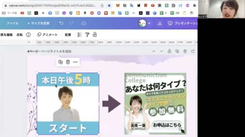Click the cloud save status icon

tap(84, 23)
